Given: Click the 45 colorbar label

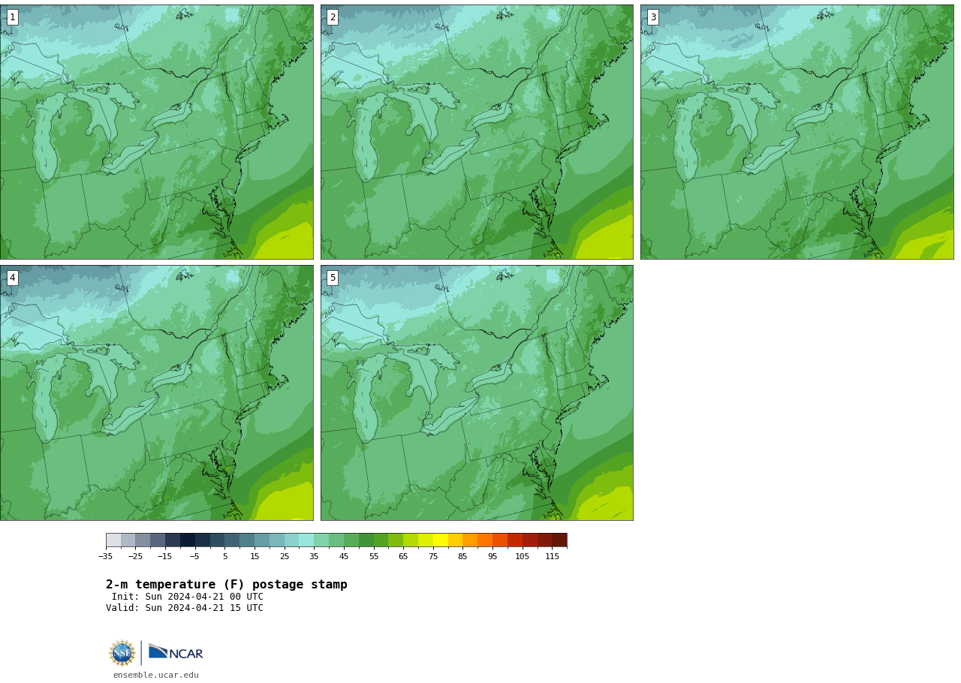Looking at the screenshot, I should (x=344, y=557).
